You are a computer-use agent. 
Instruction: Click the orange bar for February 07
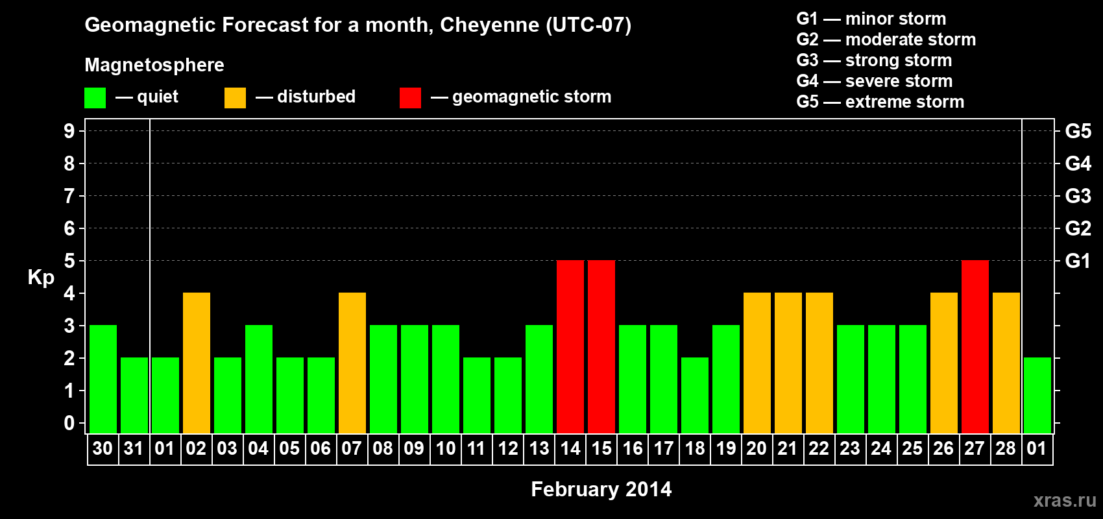[352, 363]
